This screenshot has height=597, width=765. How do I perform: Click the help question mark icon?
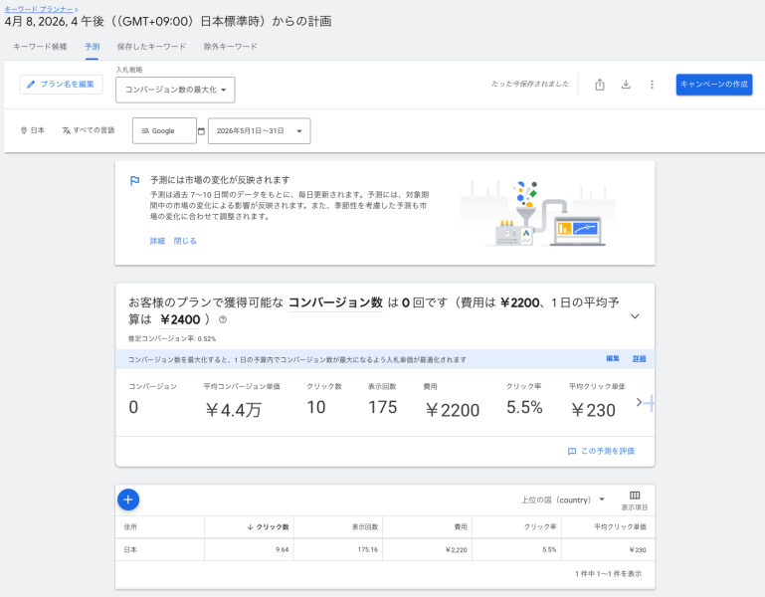click(x=223, y=320)
